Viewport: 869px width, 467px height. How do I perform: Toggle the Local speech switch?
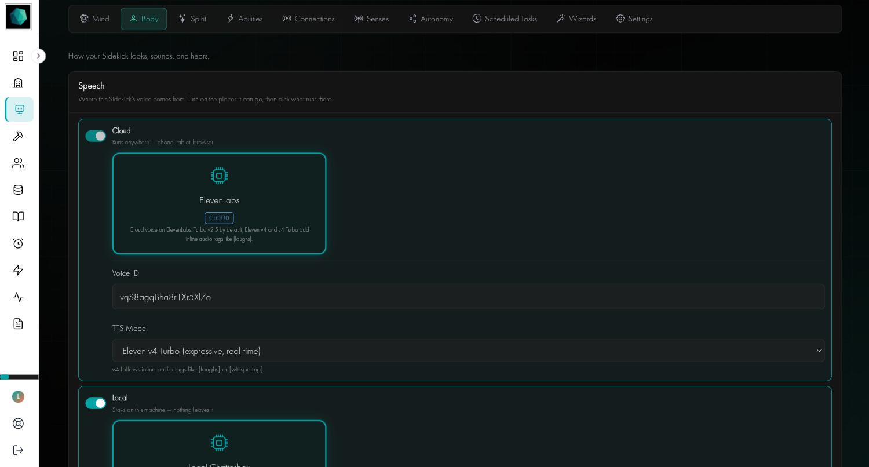pyautogui.click(x=96, y=403)
